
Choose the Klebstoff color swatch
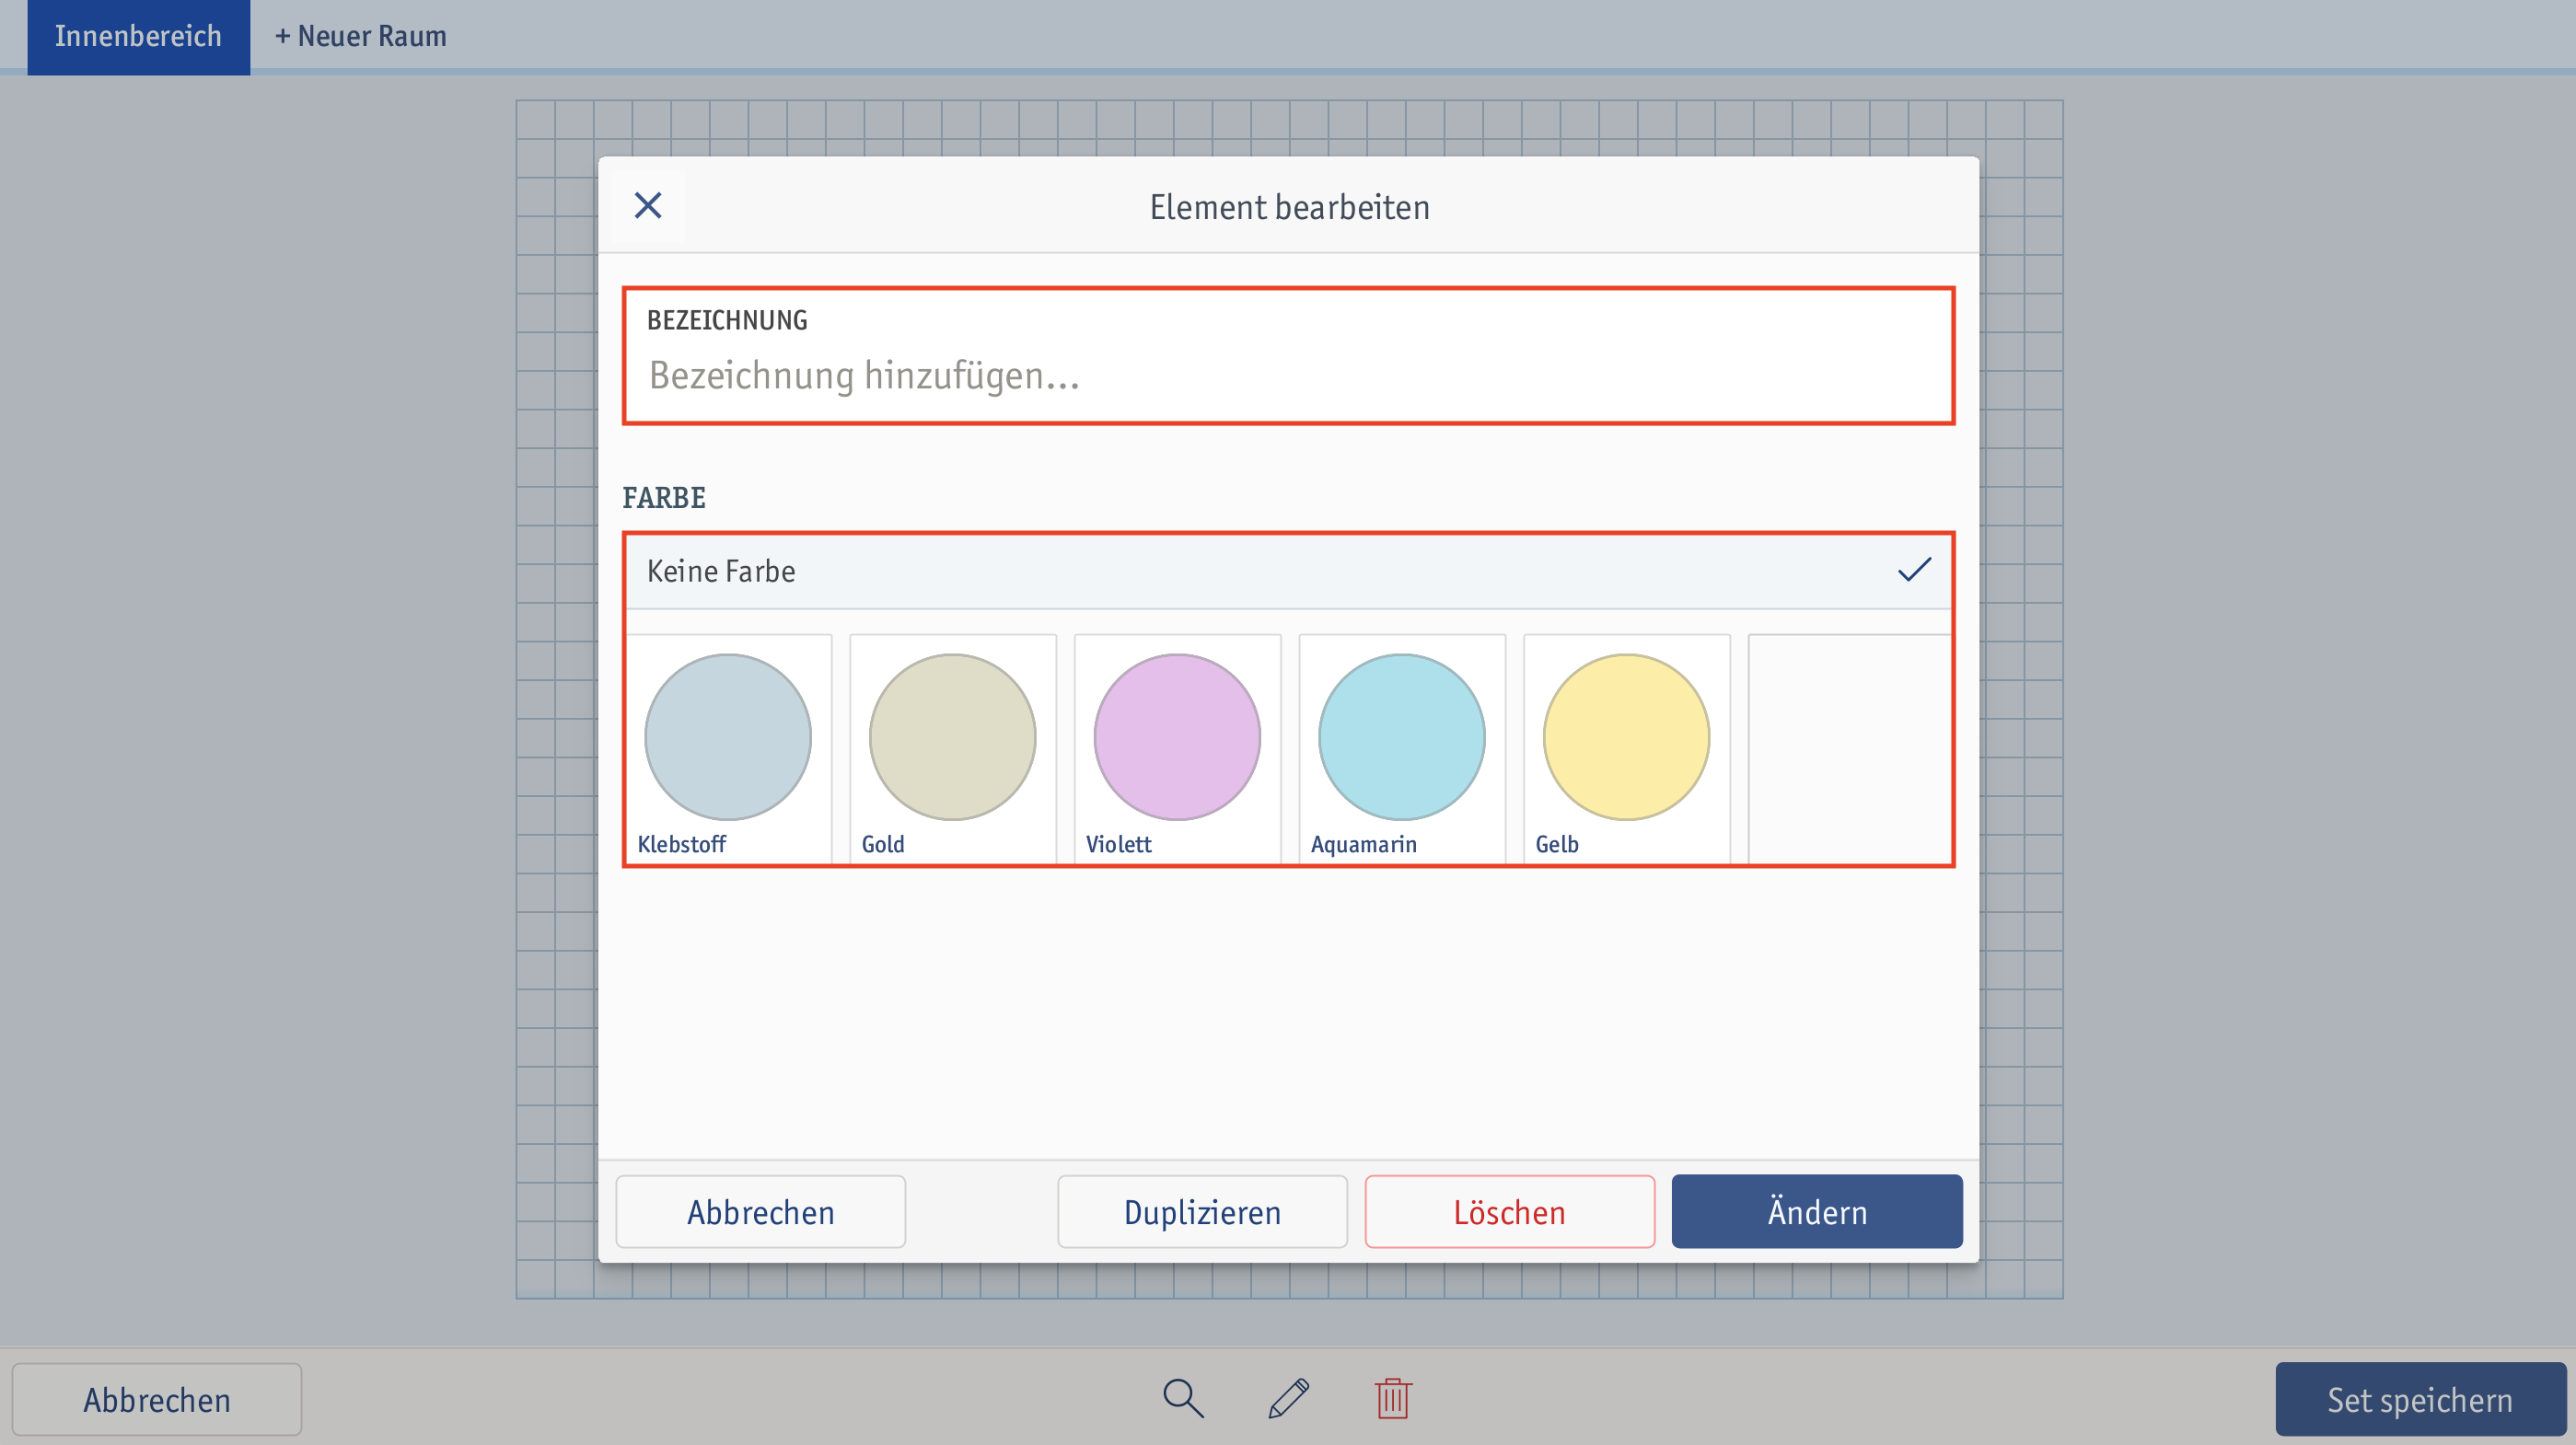[728, 748]
